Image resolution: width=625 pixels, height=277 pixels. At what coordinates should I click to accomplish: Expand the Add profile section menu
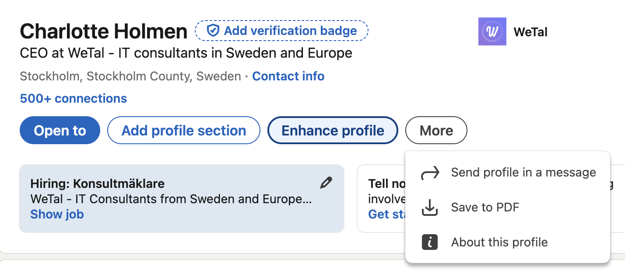point(184,130)
